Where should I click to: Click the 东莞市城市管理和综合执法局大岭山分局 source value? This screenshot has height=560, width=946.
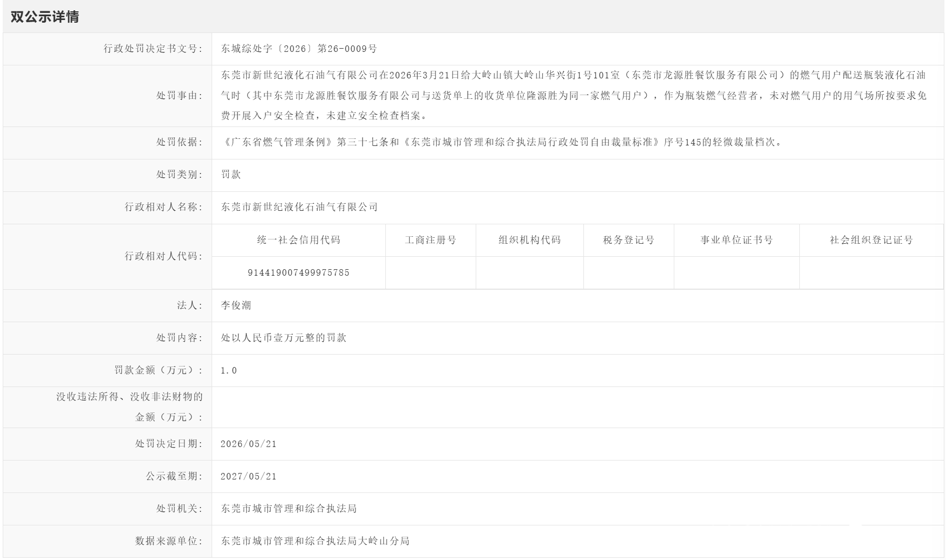tap(315, 541)
